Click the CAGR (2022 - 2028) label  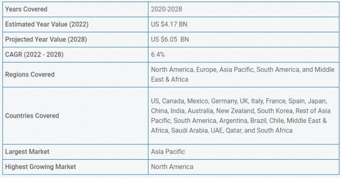(35, 55)
